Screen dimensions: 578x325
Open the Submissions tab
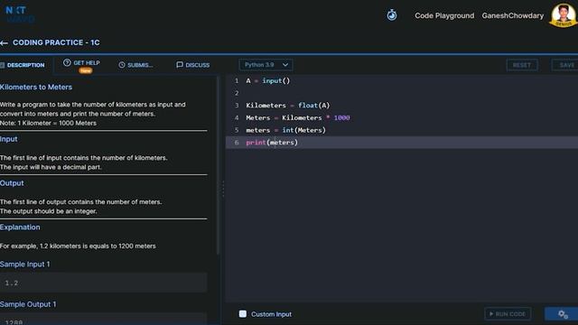coord(135,65)
